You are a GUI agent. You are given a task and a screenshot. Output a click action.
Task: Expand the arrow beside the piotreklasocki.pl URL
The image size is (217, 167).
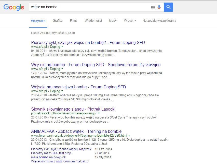99,113
